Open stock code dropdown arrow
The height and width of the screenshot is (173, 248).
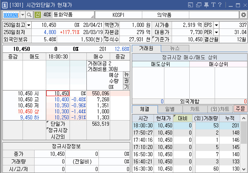[23, 15]
